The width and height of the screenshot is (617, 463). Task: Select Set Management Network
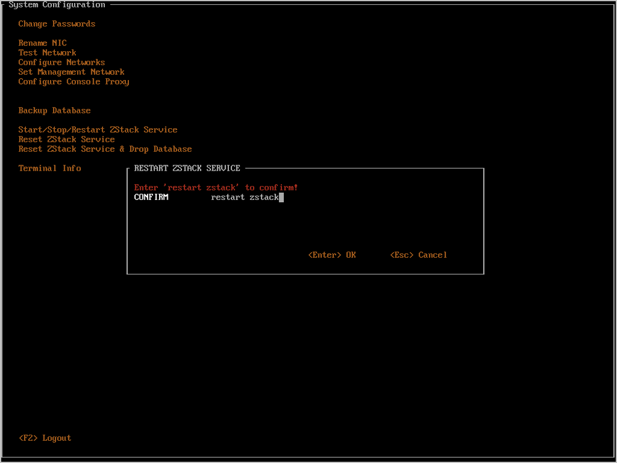pos(72,72)
